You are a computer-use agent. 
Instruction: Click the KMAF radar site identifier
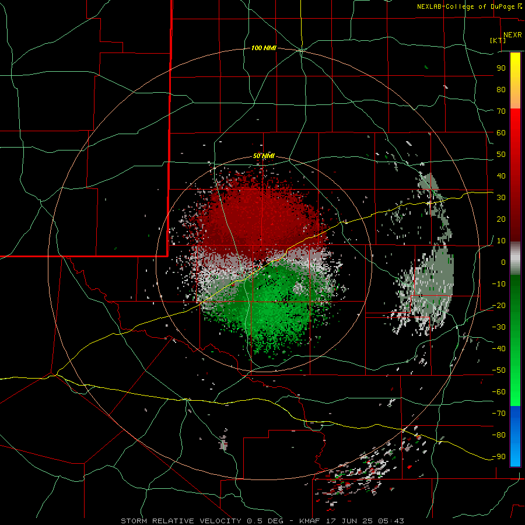pos(310,521)
